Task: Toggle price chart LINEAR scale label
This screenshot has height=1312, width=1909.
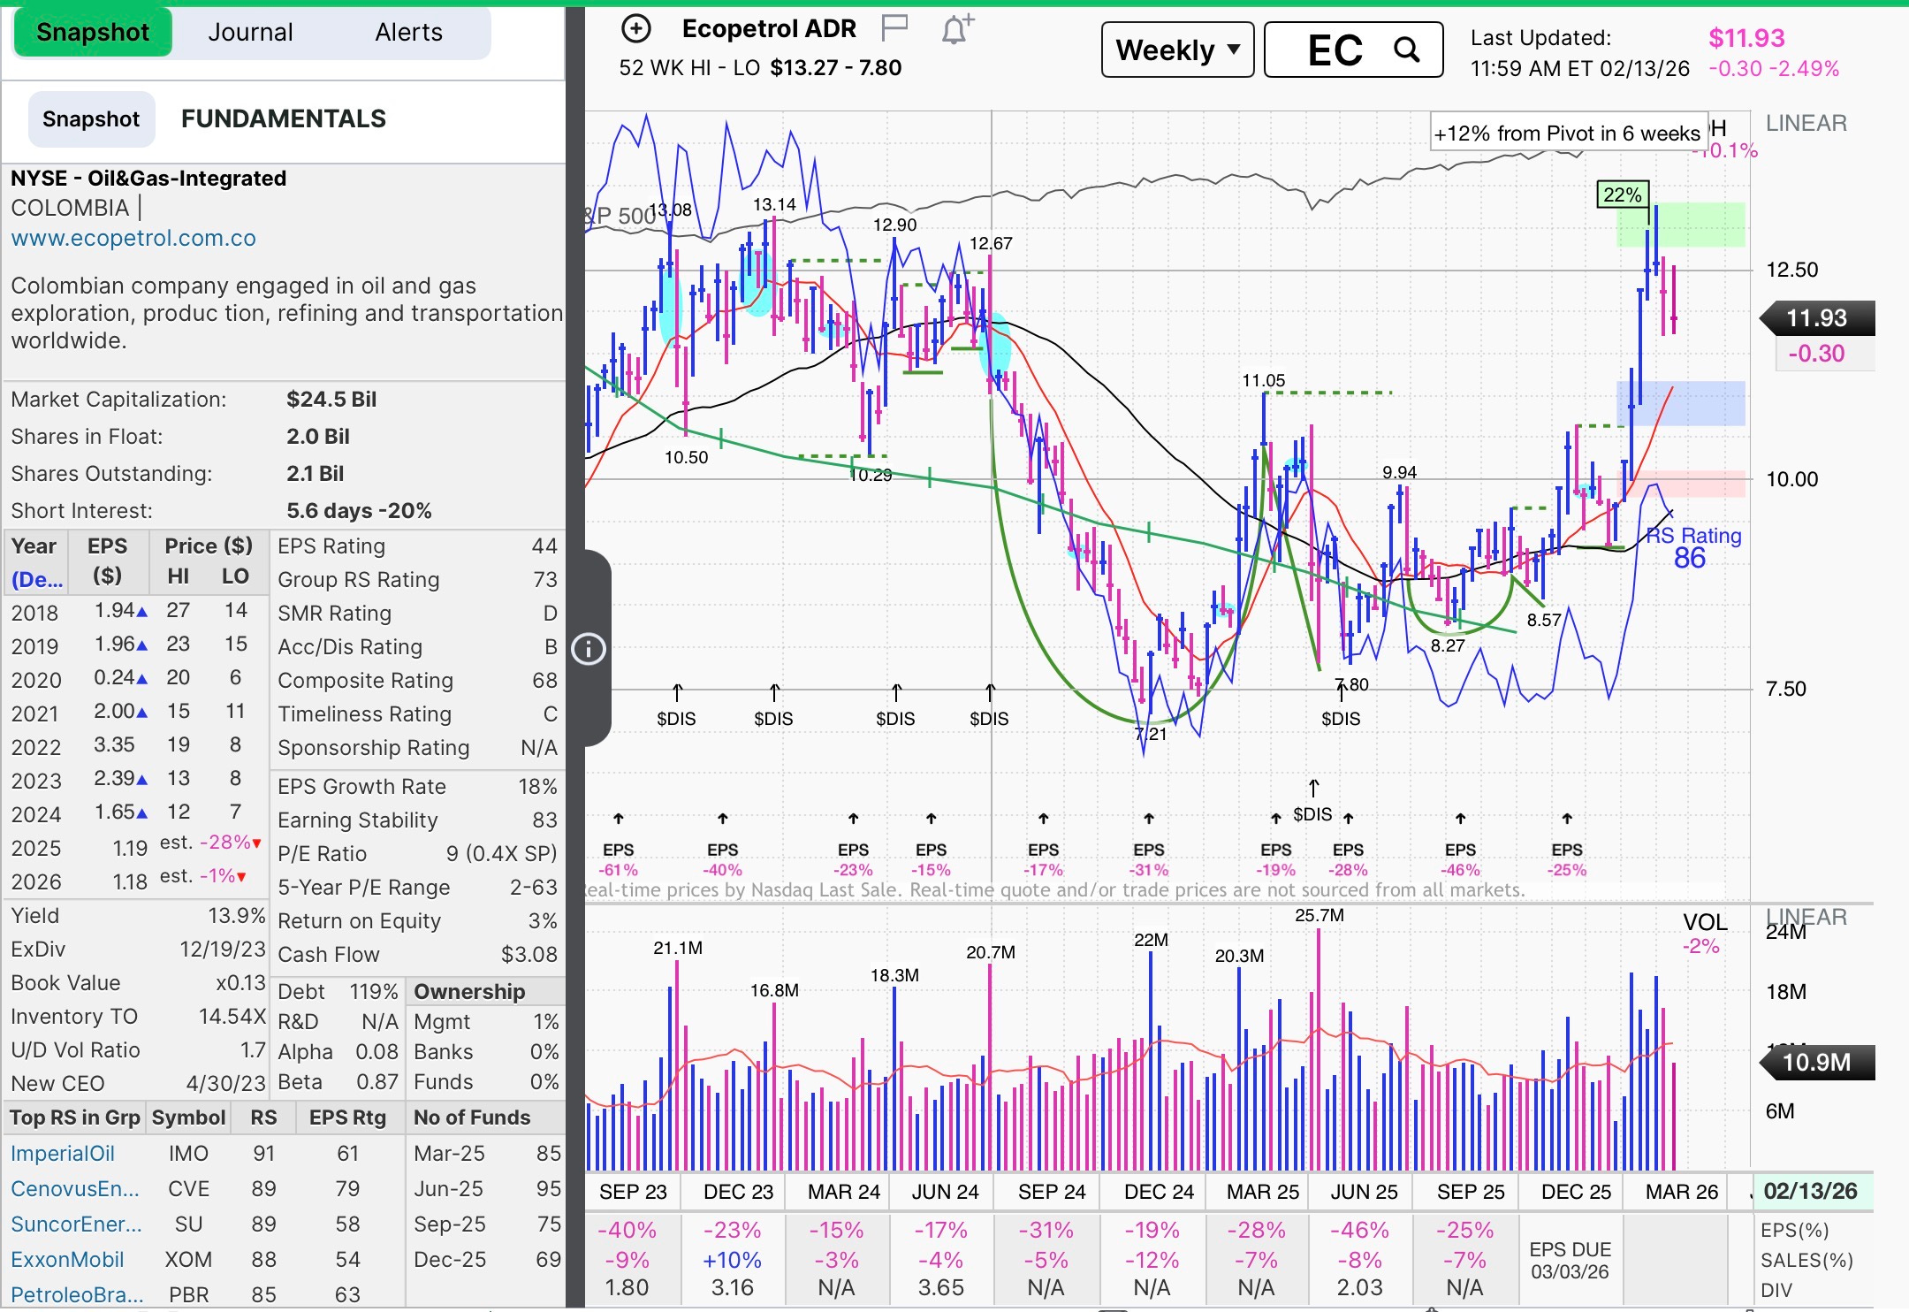Action: [1806, 123]
